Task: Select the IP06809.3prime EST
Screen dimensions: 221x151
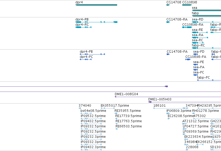Action: click(168, 113)
